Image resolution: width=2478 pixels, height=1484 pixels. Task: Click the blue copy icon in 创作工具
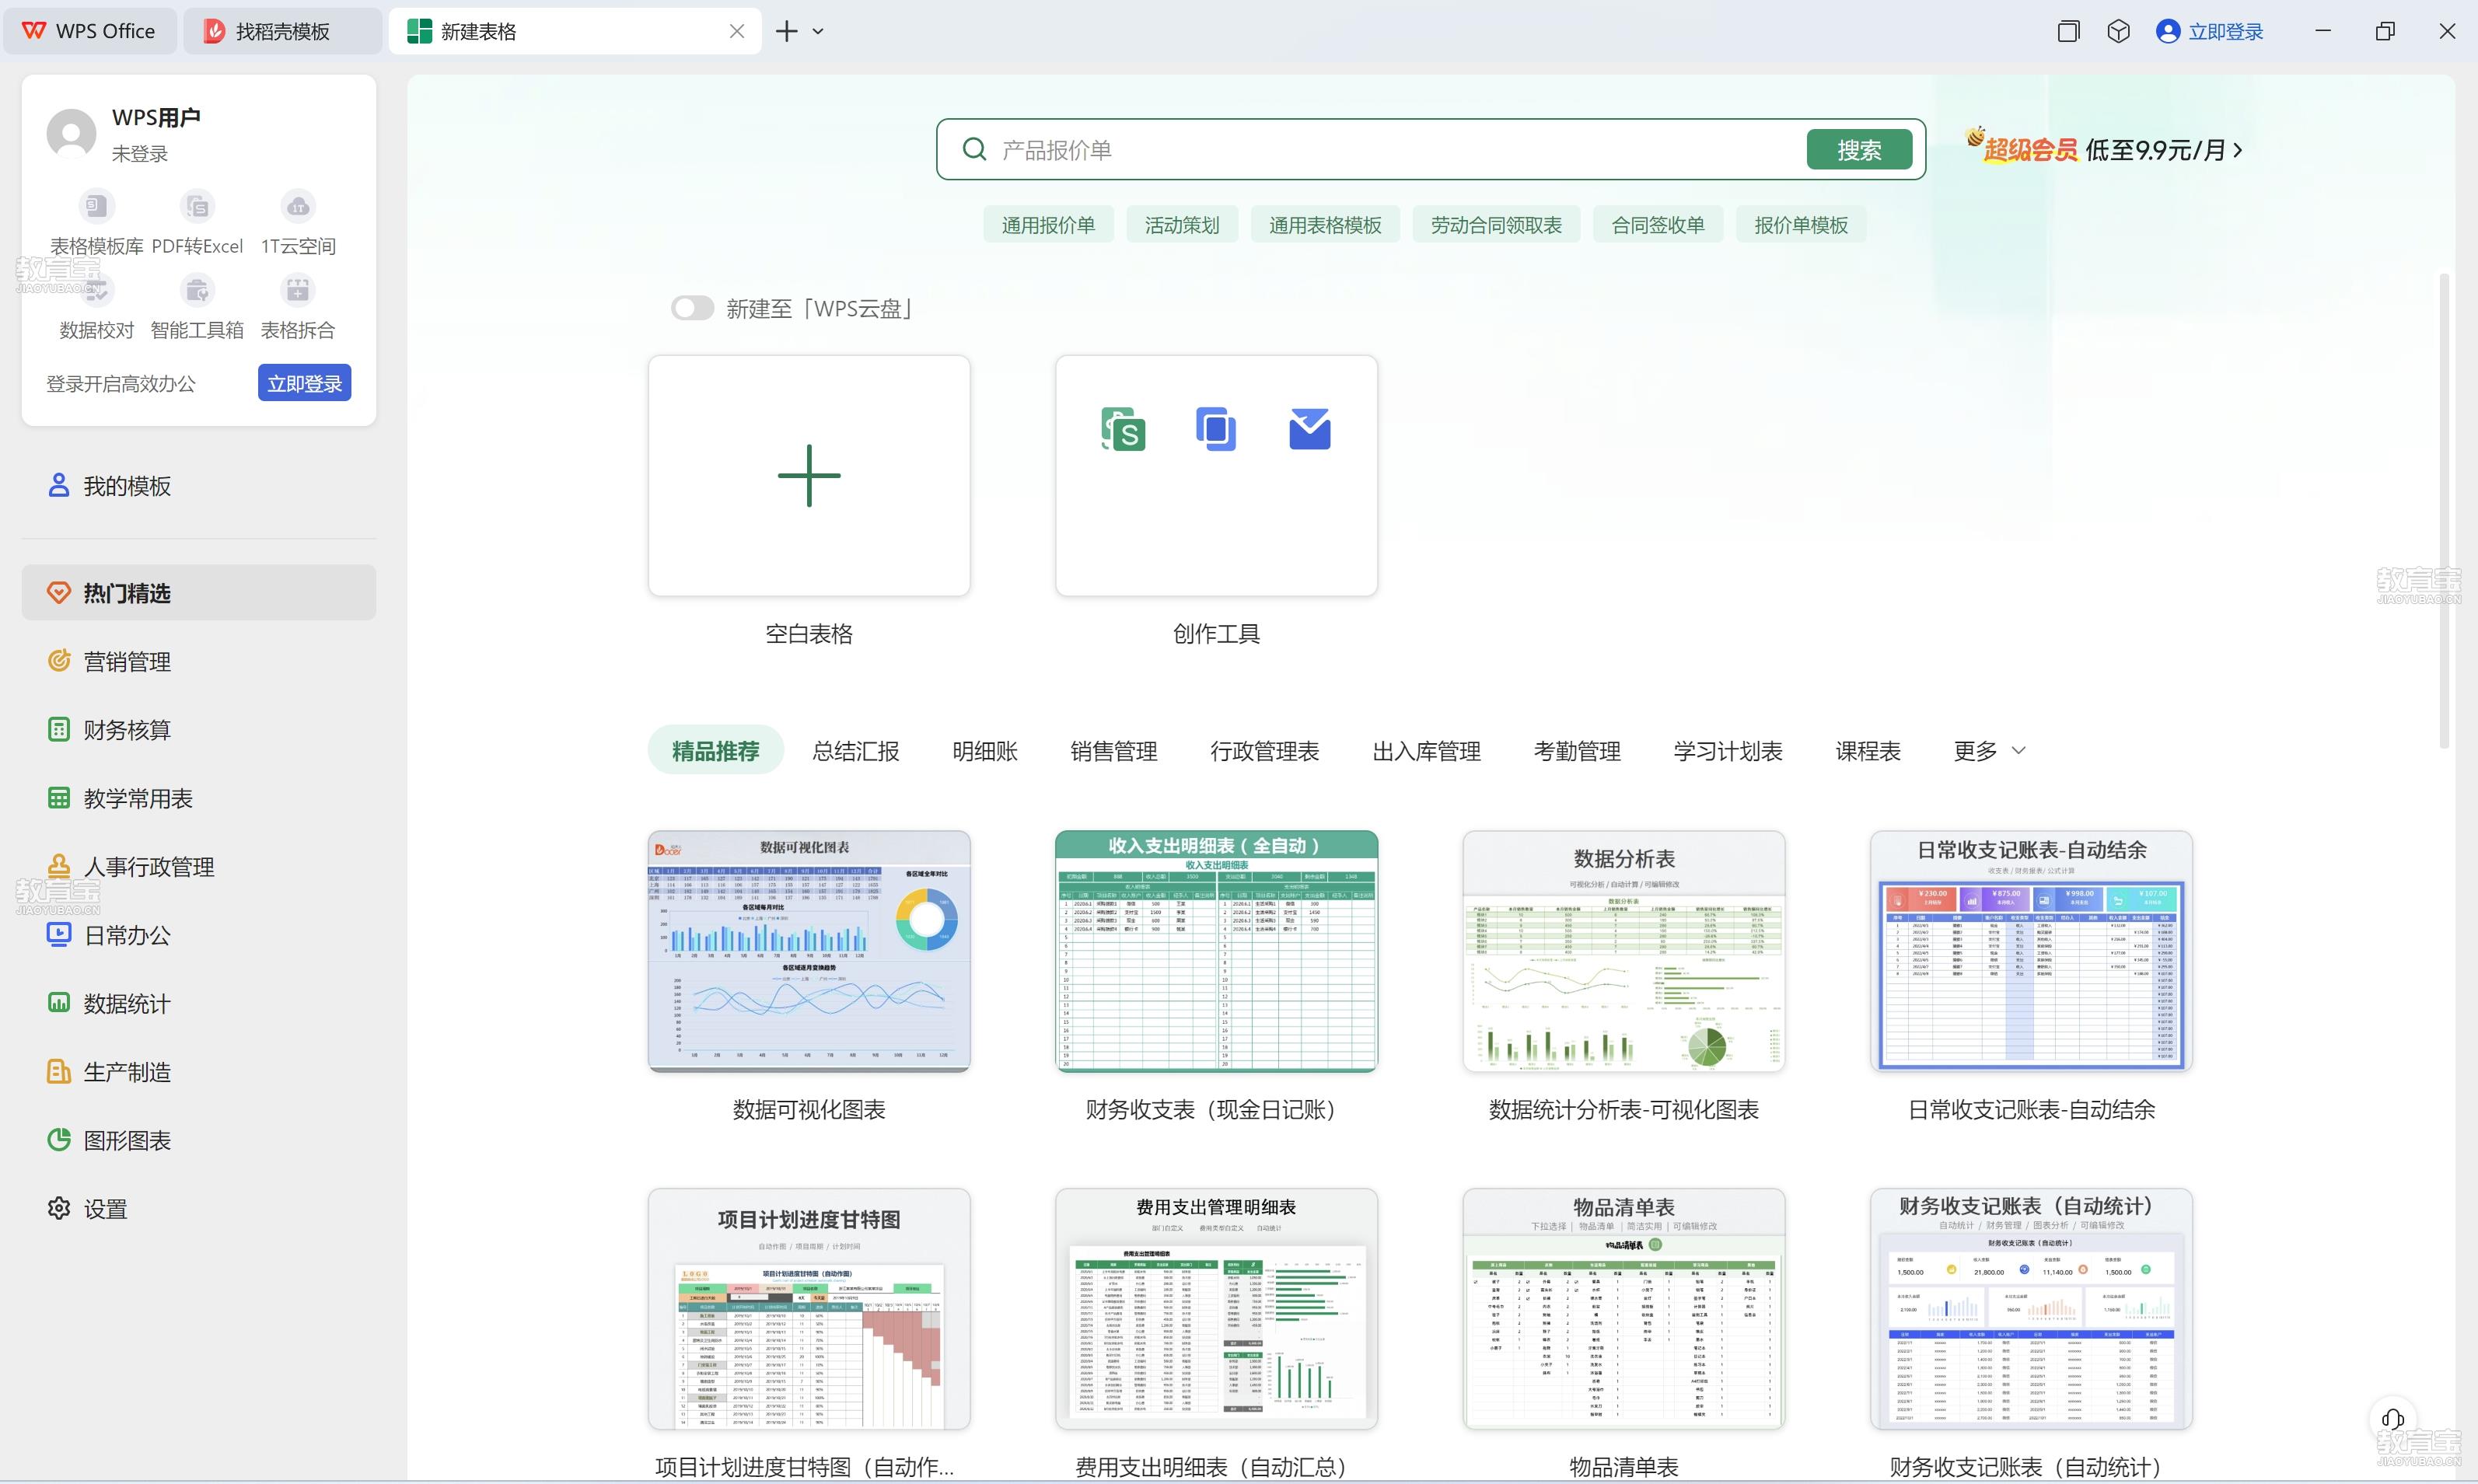1216,430
